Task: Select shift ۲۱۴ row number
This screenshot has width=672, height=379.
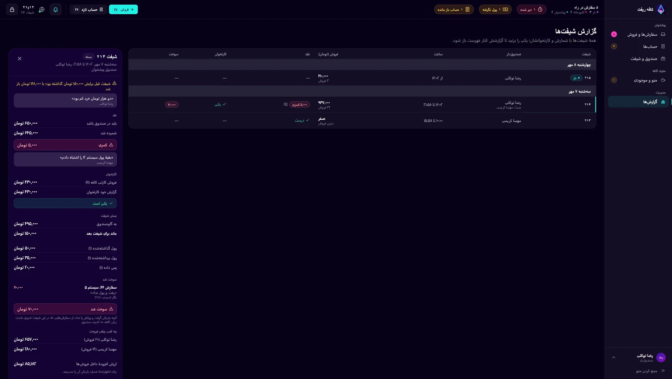Action: click(587, 105)
